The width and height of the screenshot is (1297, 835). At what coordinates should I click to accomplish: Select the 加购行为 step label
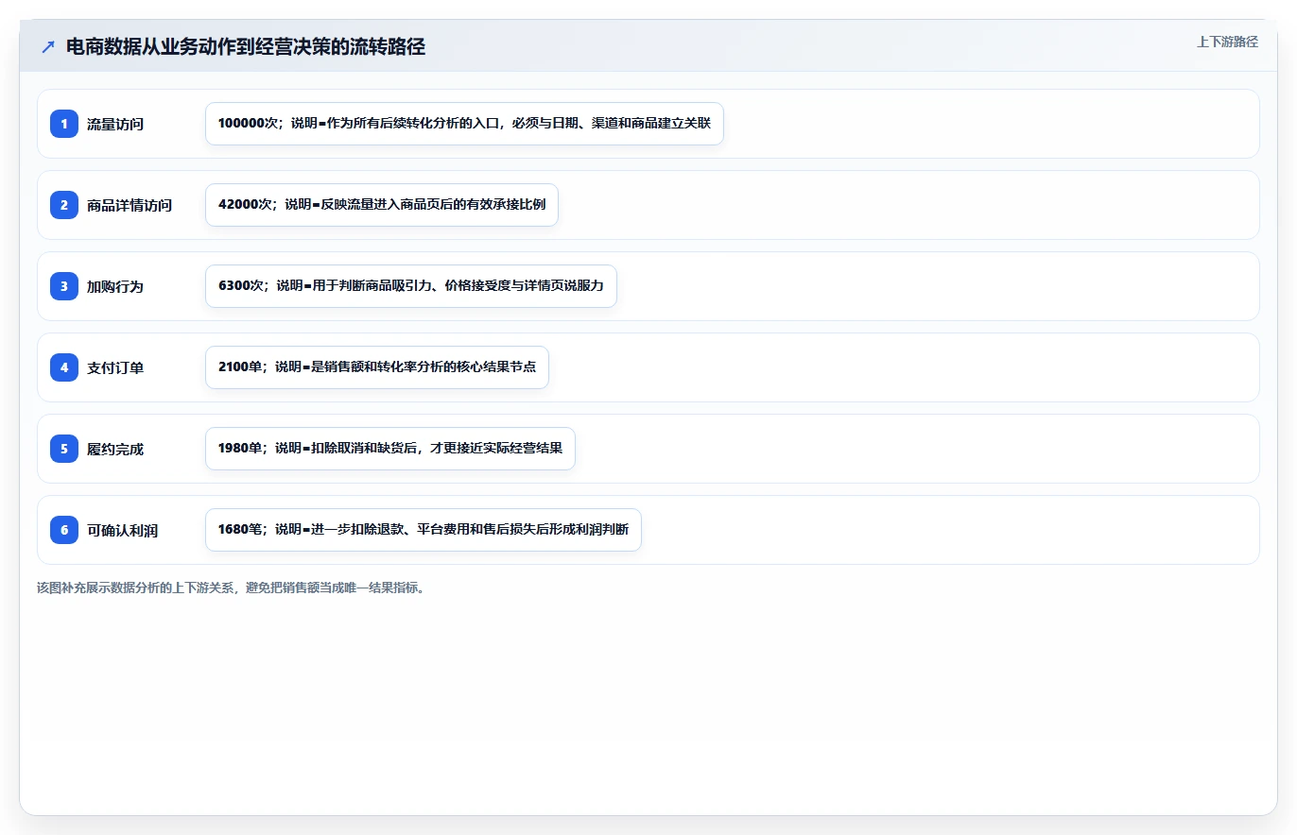115,286
